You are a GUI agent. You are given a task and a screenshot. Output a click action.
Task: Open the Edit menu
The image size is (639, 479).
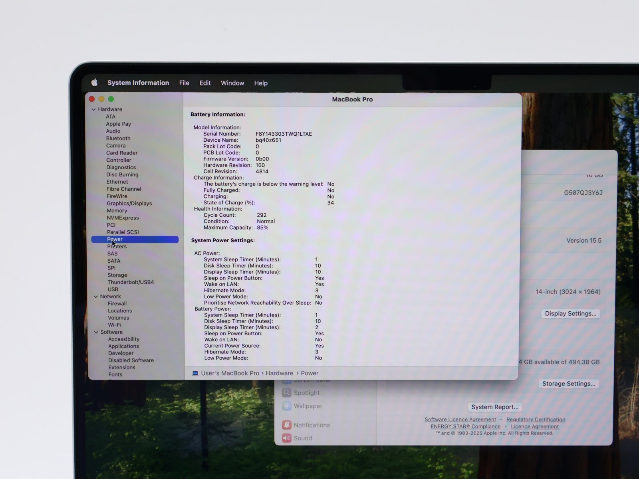point(205,83)
